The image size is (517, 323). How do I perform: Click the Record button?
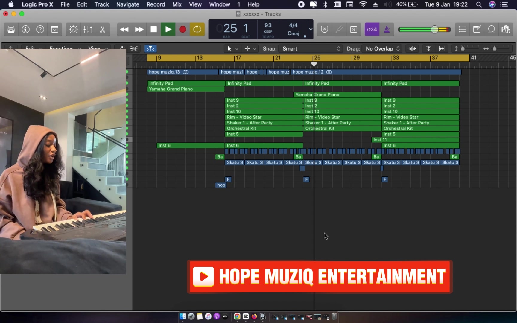coord(183,29)
